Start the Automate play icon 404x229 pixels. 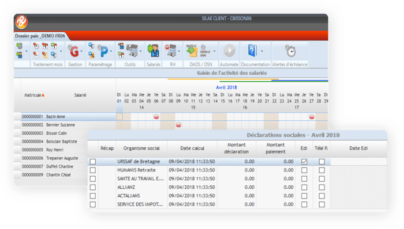(229, 51)
